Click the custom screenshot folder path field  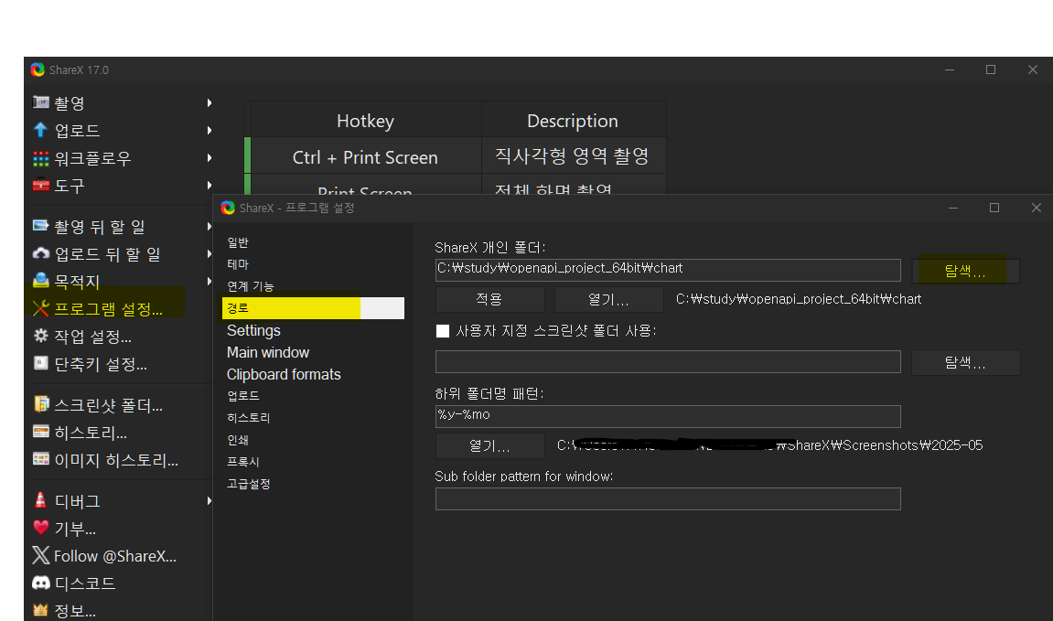point(668,361)
